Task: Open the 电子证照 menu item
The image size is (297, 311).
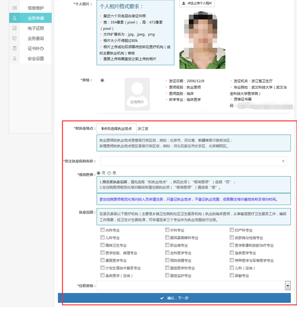Action: click(x=35, y=28)
